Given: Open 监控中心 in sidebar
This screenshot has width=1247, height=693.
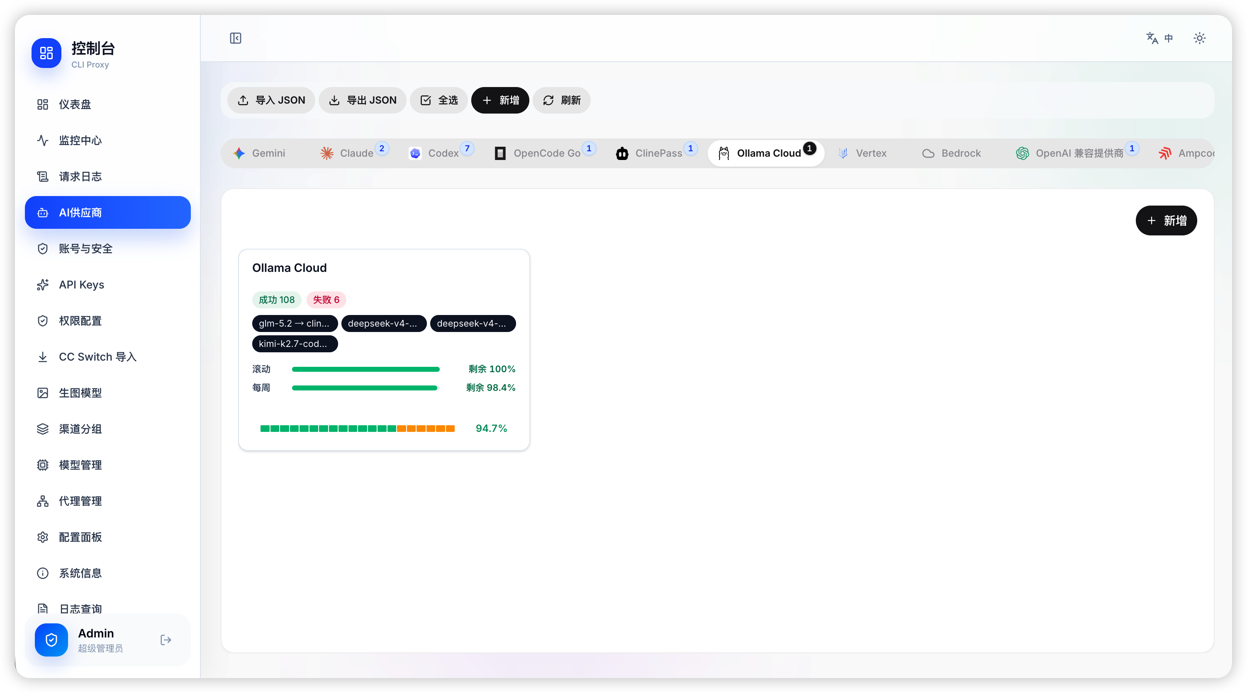Looking at the screenshot, I should tap(107, 141).
